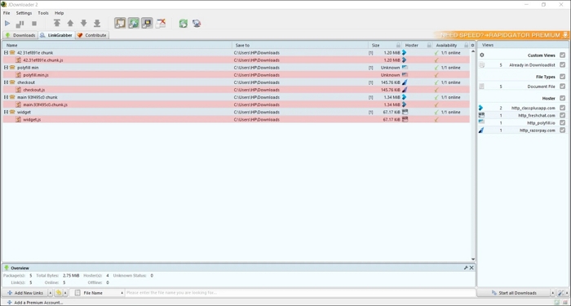Click the globe network icon in toolbar
This screenshot has width=571, height=306.
tap(197, 24)
